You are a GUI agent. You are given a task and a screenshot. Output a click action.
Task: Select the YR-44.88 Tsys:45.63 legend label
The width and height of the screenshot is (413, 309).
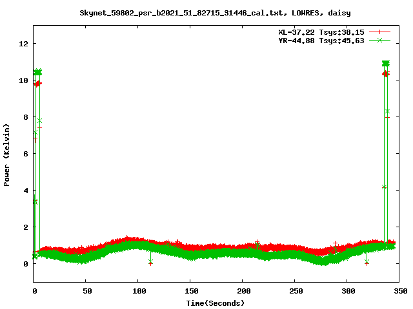click(318, 40)
